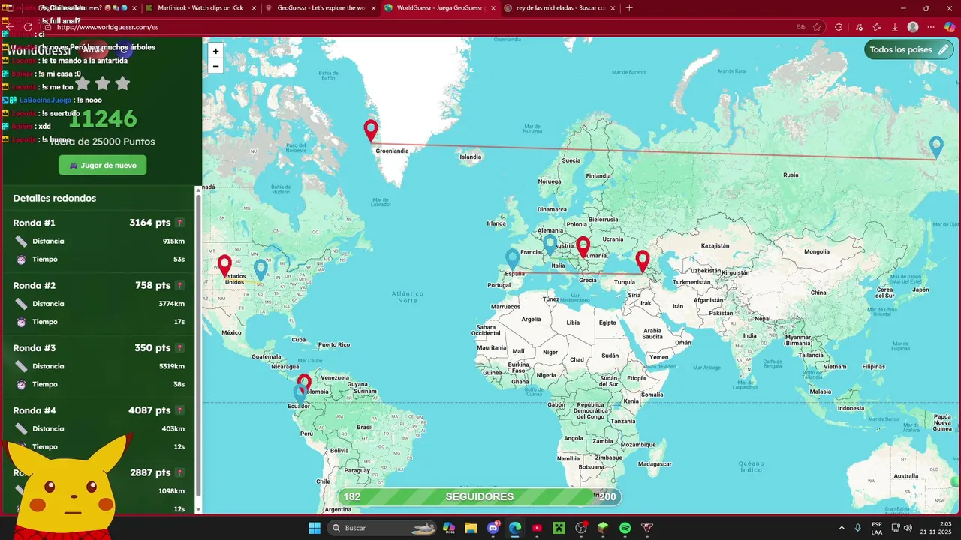
Task: Open File Explorer from the taskbar
Action: point(471,528)
